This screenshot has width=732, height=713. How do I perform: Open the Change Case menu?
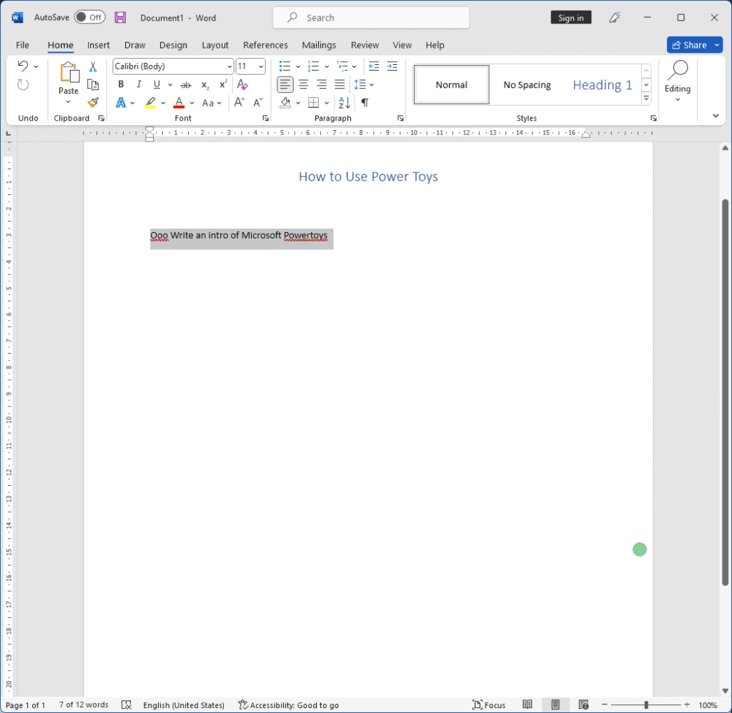[211, 103]
